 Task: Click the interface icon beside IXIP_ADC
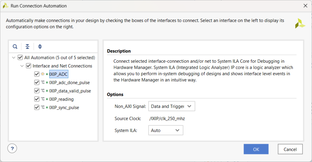[42, 74]
